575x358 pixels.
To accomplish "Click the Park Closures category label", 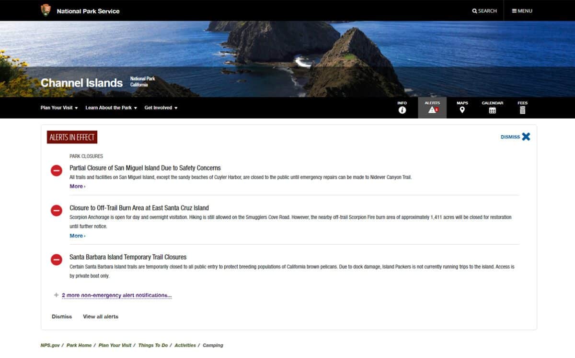I will [86, 156].
